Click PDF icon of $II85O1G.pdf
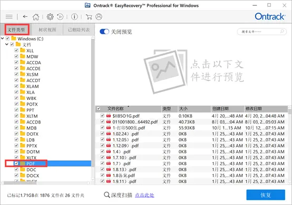 coord(109,116)
